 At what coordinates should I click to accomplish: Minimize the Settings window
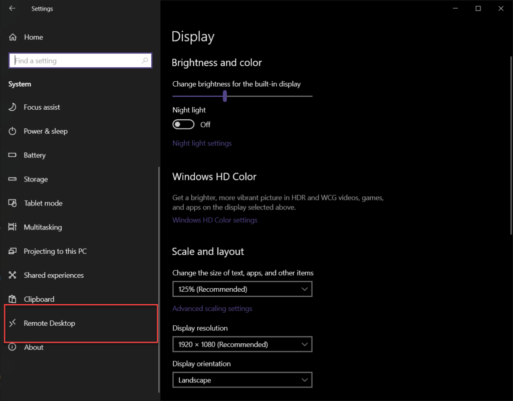click(455, 9)
